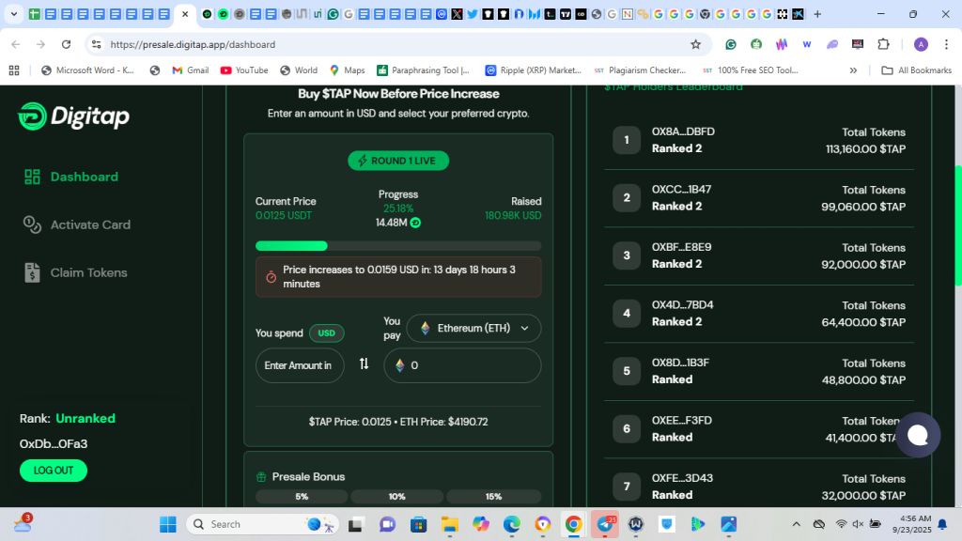Open the Chrome three-dot menu
This screenshot has width=962, height=541.
point(947,44)
